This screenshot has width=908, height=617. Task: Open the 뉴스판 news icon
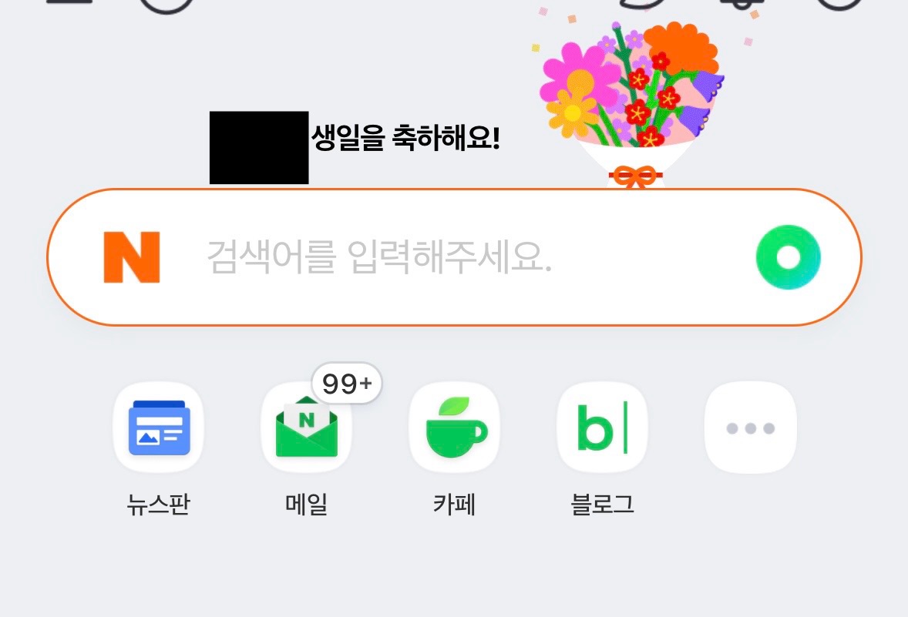coord(158,428)
